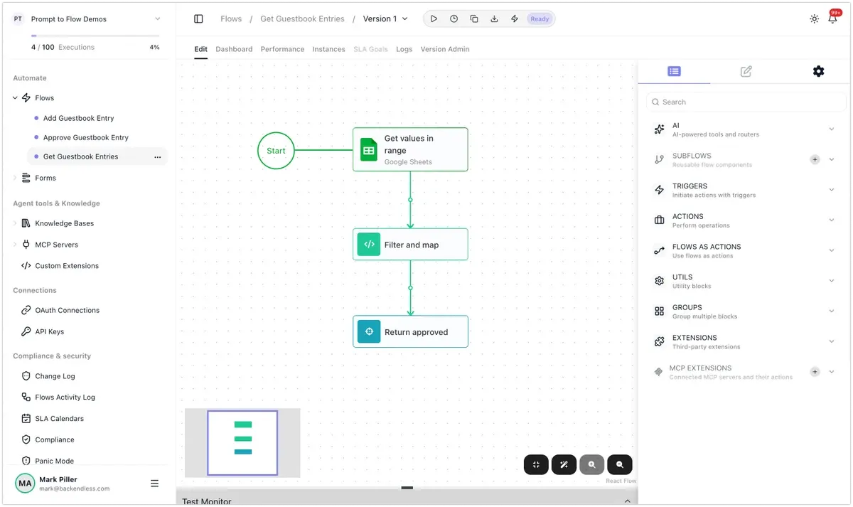Screen dimensions: 853x507
Task: Collapse the Flows tree section
Action: click(x=15, y=98)
